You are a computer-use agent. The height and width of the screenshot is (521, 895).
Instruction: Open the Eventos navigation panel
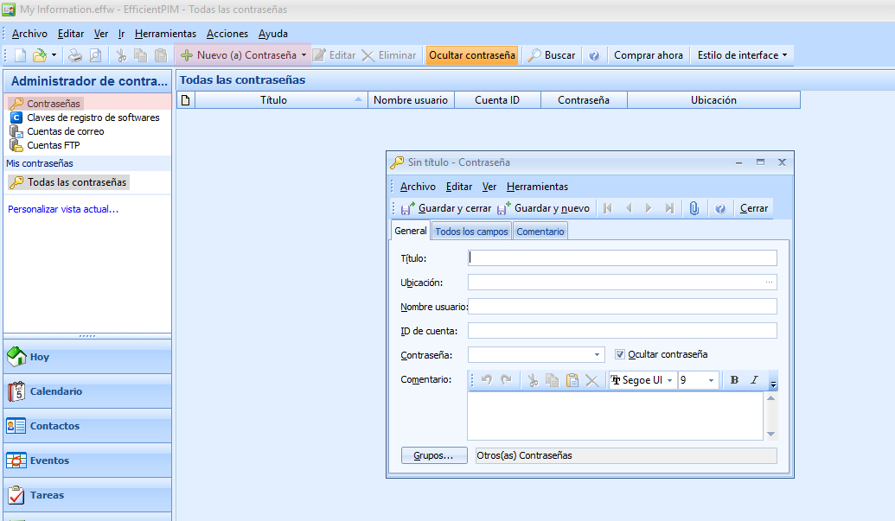(x=87, y=461)
